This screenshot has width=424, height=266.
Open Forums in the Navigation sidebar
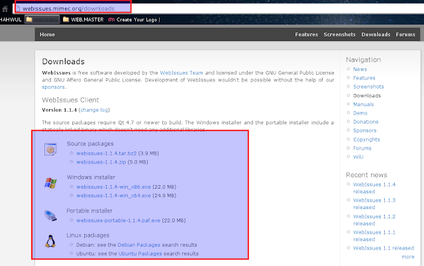pyautogui.click(x=362, y=148)
